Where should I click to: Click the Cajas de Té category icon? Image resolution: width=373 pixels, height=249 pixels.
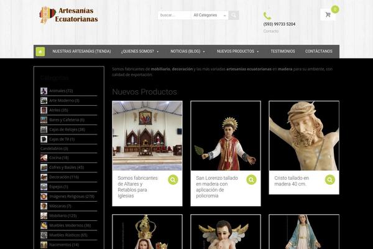click(44, 139)
